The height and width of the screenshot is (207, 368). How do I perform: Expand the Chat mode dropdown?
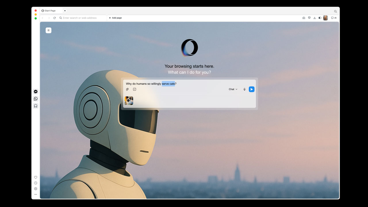tap(233, 89)
